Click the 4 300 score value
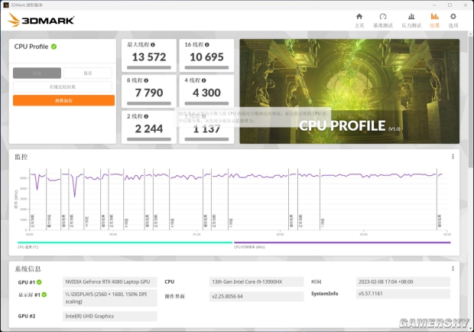 pos(206,93)
